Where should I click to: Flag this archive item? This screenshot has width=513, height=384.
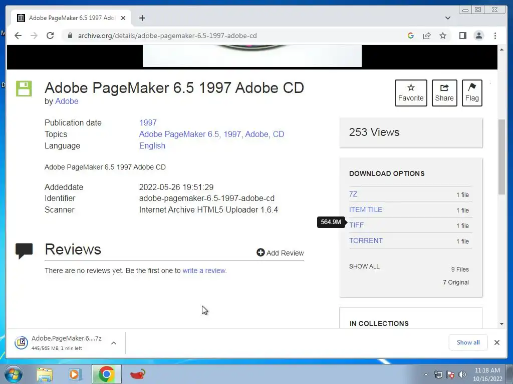pyautogui.click(x=472, y=92)
